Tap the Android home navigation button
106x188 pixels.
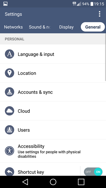click(x=53, y=182)
